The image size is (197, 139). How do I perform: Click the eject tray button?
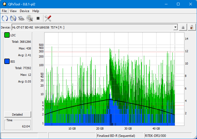(183, 27)
